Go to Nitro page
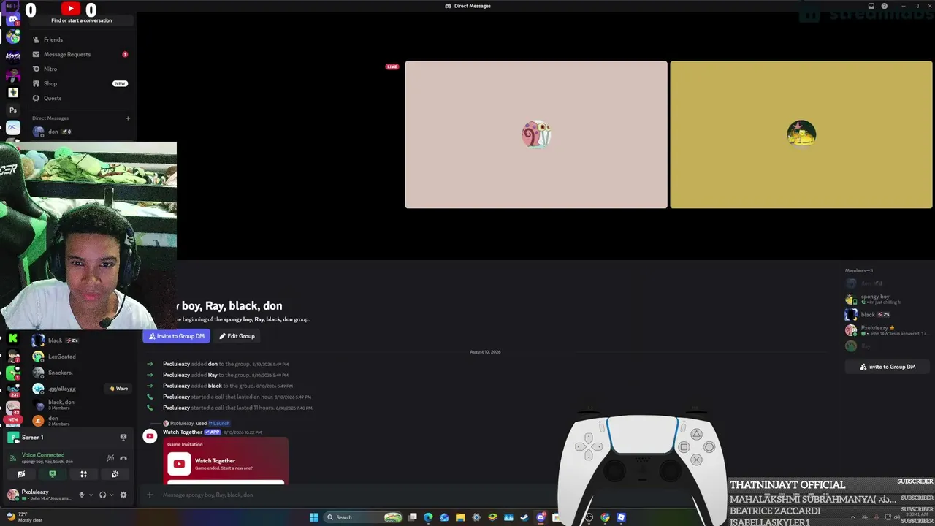Screen dimensions: 935x526 pyautogui.click(x=80, y=69)
